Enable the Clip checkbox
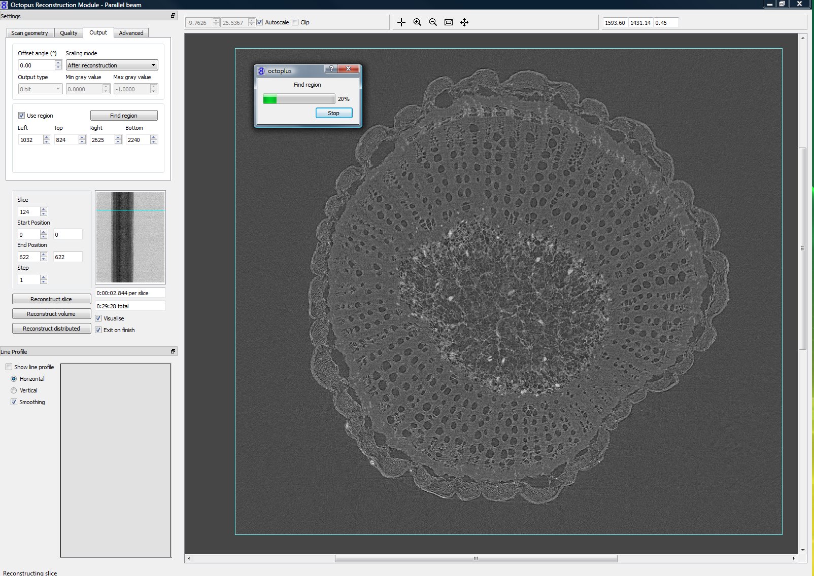 295,22
